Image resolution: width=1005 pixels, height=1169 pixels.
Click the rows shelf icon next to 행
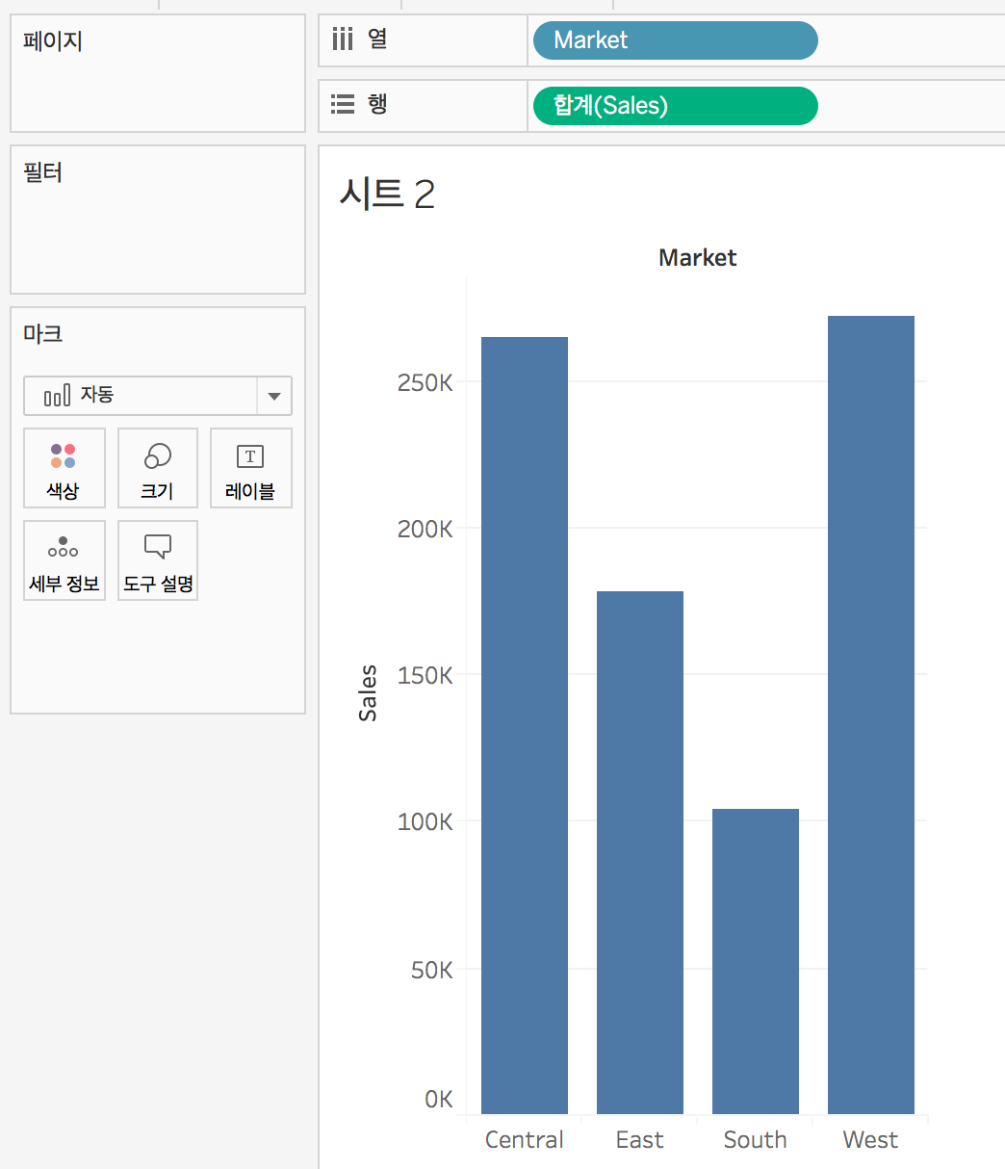[343, 104]
